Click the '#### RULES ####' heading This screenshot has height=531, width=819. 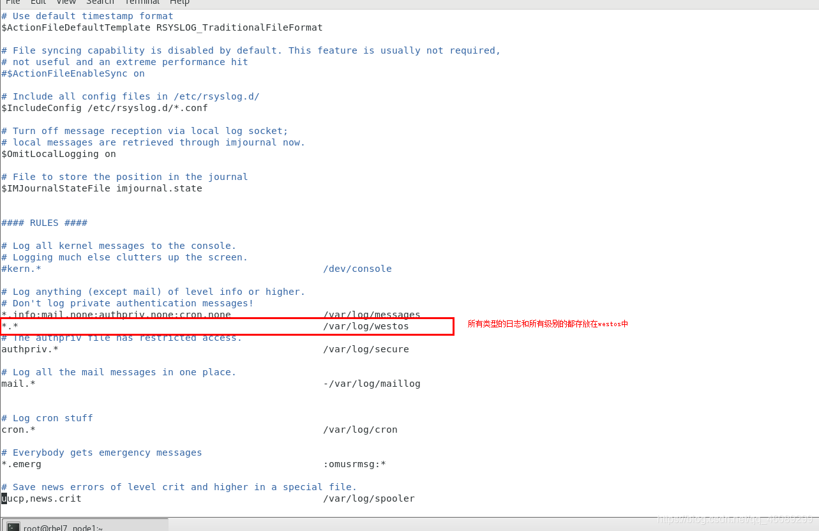tap(45, 223)
